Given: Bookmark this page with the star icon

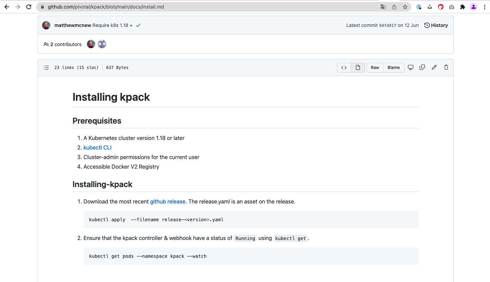Looking at the screenshot, I should (405, 7).
